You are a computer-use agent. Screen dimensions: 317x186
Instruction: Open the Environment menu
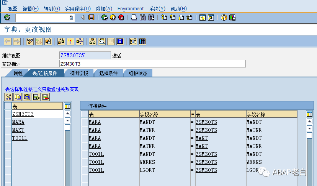pos(131,9)
